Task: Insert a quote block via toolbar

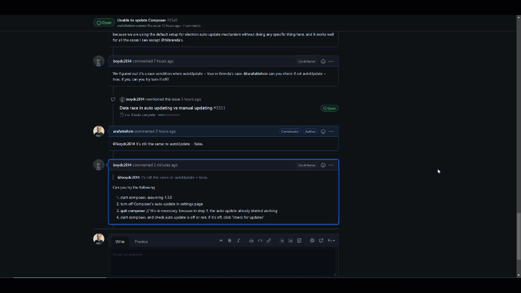Action: click(x=251, y=241)
